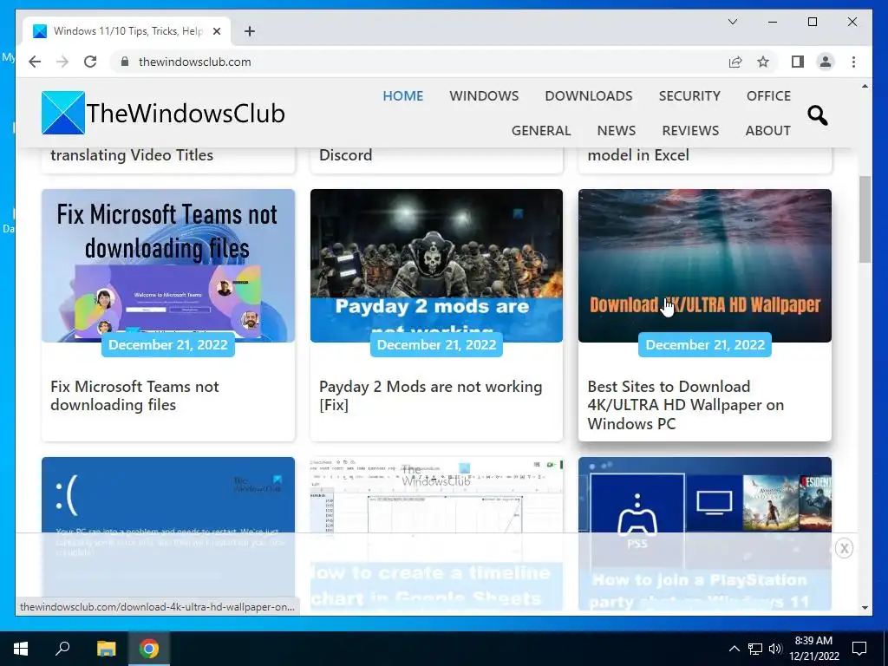
Task: Click the browser forward arrow
Action: pos(62,62)
